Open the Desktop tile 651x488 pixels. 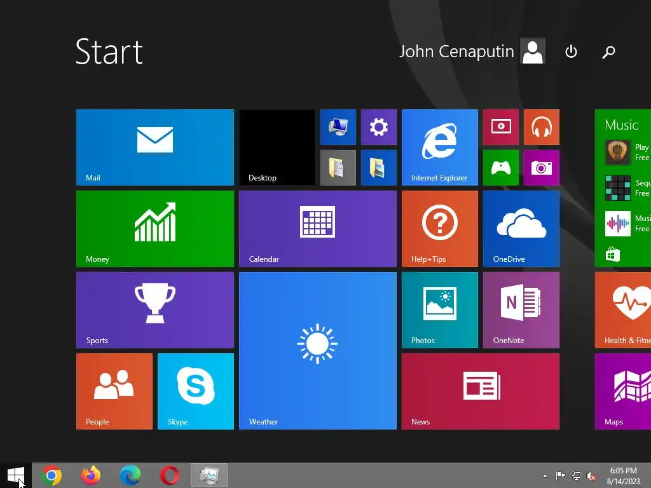point(277,147)
